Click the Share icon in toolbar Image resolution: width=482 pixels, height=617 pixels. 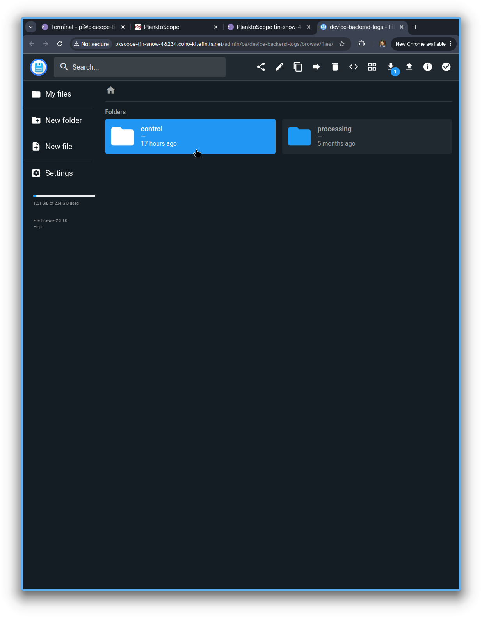click(x=261, y=67)
